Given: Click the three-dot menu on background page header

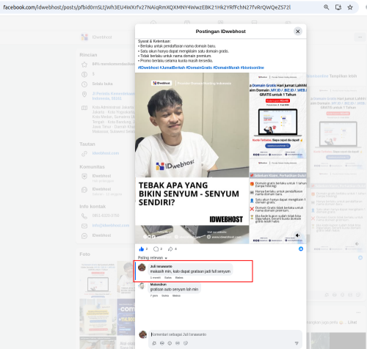Looking at the screenshot, I should (x=360, y=37).
